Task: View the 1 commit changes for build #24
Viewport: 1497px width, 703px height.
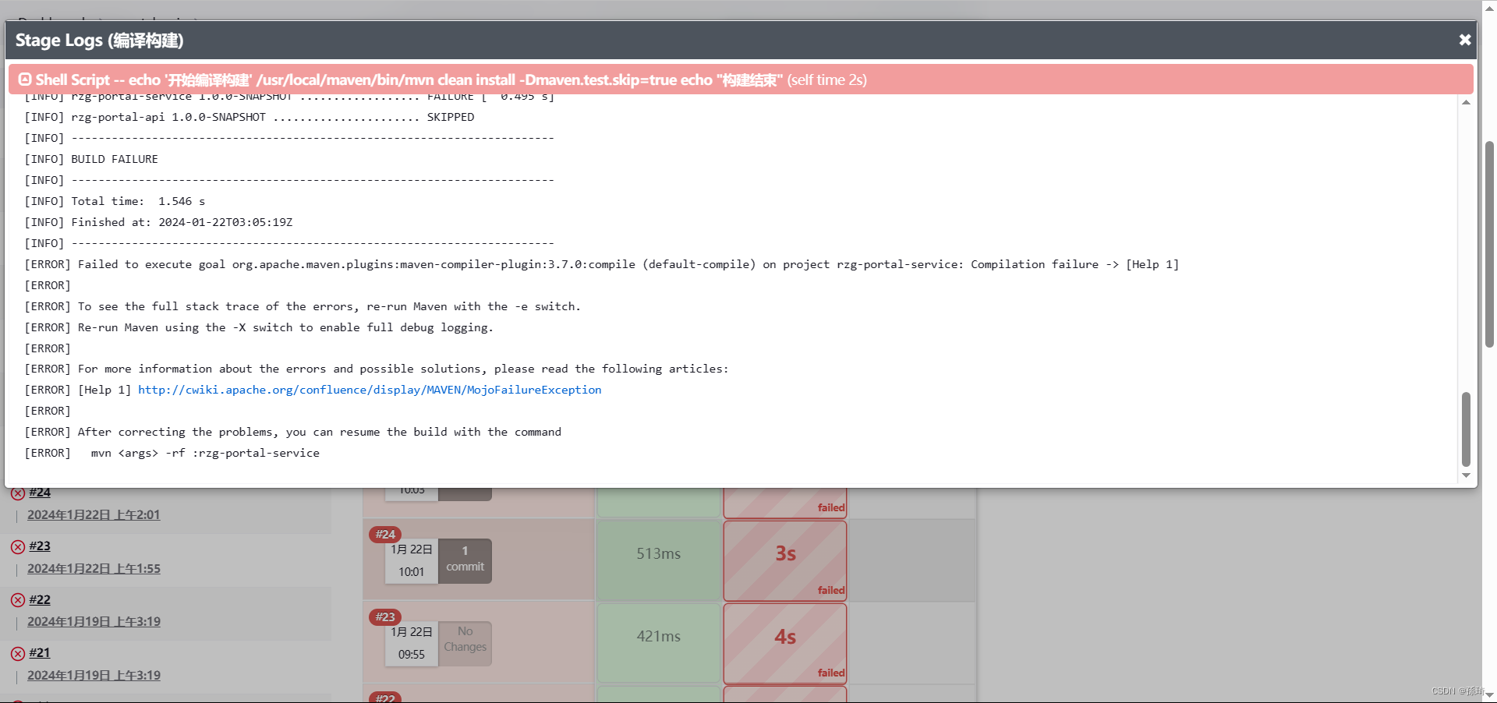Action: (465, 560)
